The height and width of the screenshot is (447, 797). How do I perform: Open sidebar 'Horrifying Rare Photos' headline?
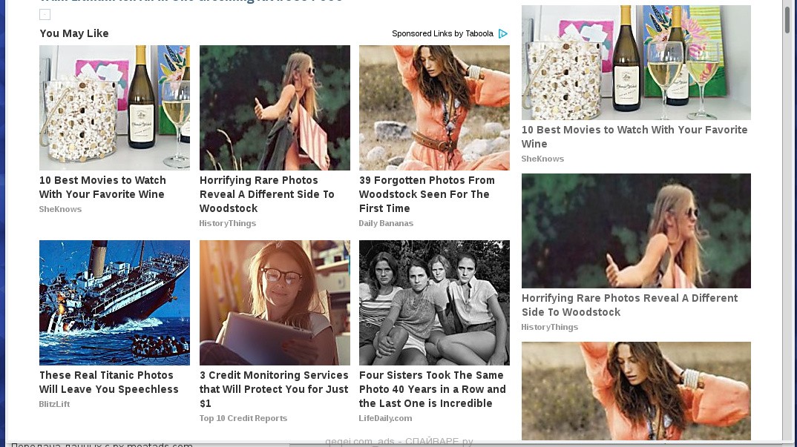coord(629,305)
